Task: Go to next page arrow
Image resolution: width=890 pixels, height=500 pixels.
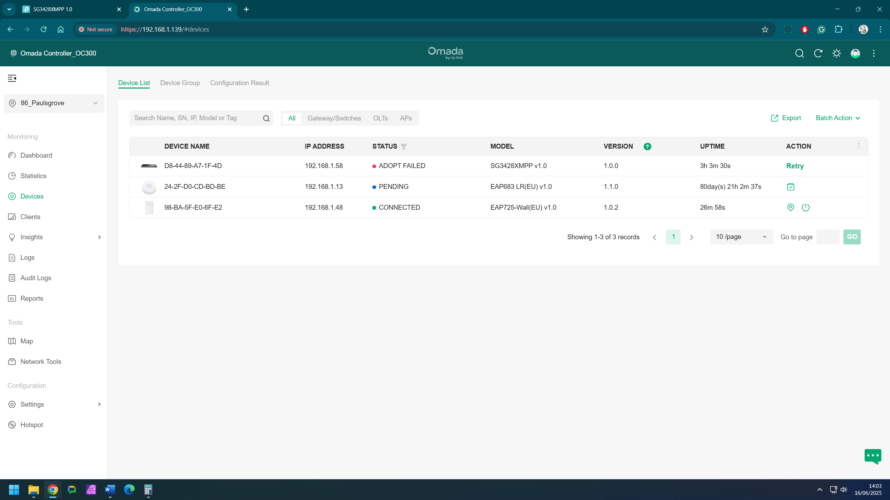Action: (691, 237)
